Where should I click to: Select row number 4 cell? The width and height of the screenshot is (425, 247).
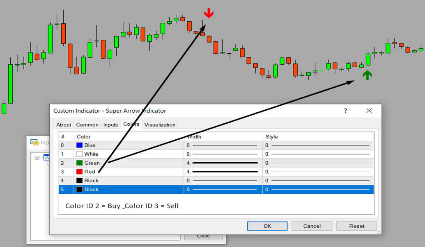point(66,181)
